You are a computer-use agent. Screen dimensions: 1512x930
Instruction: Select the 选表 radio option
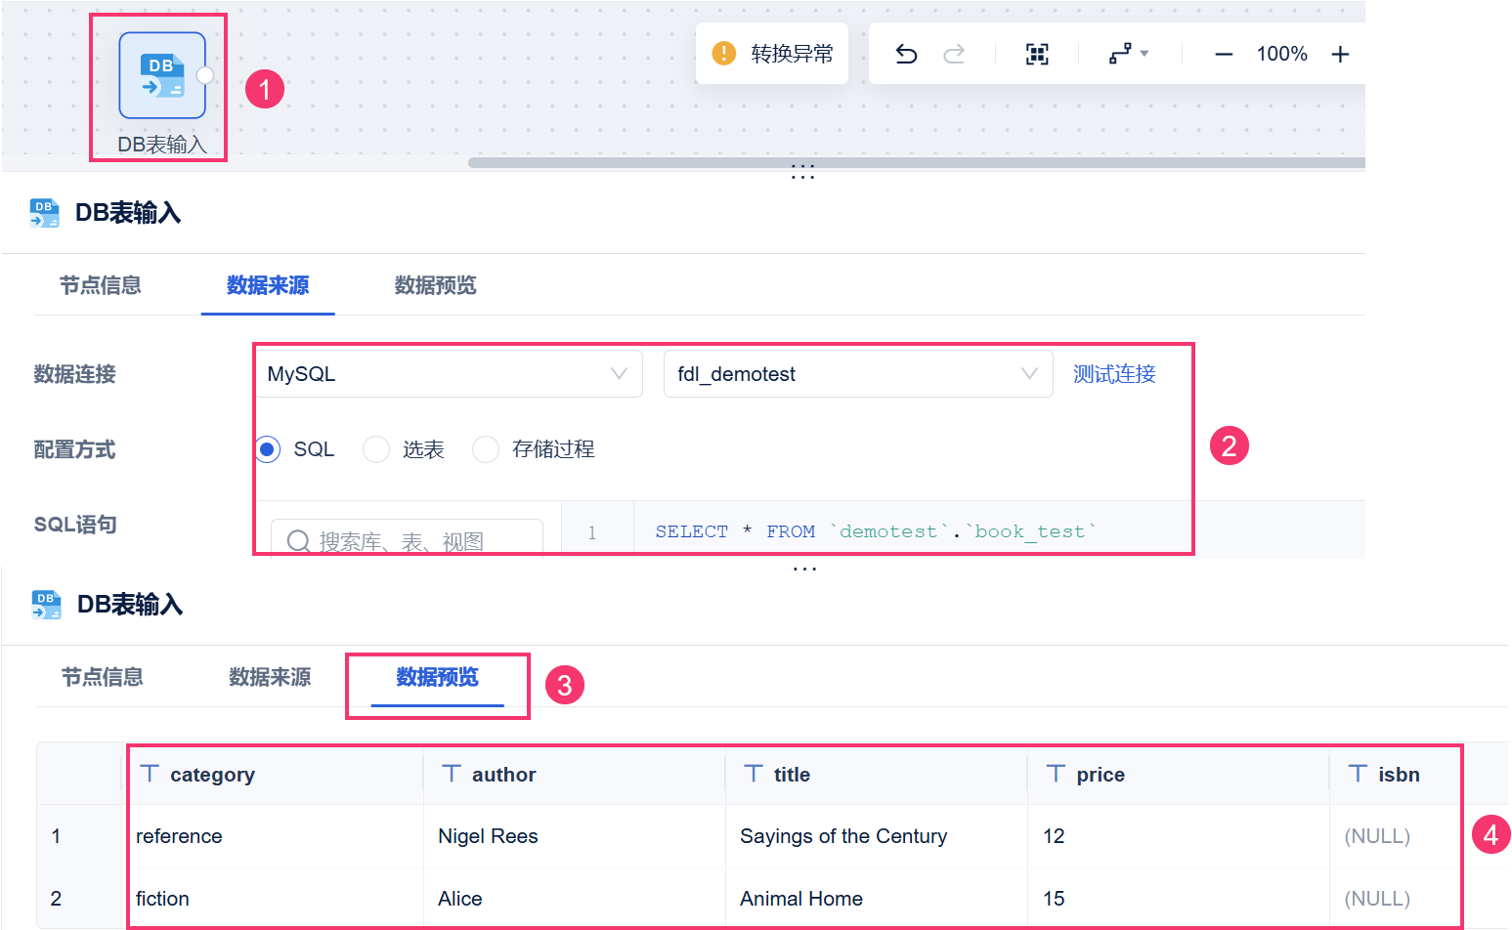tap(376, 449)
